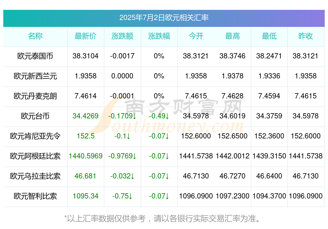
Task: Click the 欧元新西兰元 row name
Action: (x=35, y=76)
